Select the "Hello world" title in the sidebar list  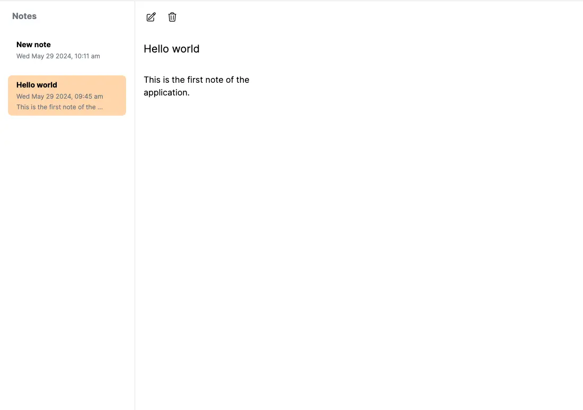tap(37, 85)
